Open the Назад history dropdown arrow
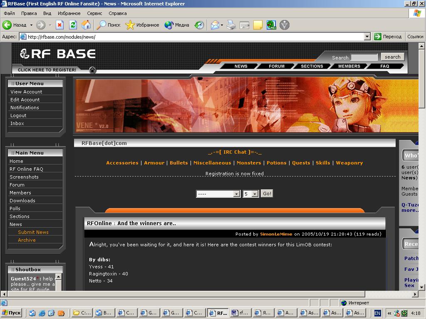This screenshot has height=319, width=426. pos(31,25)
